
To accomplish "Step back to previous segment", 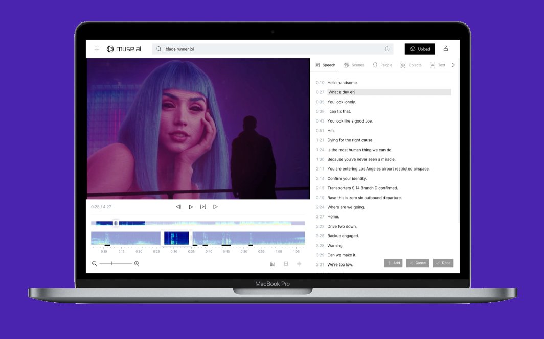I will pos(178,207).
